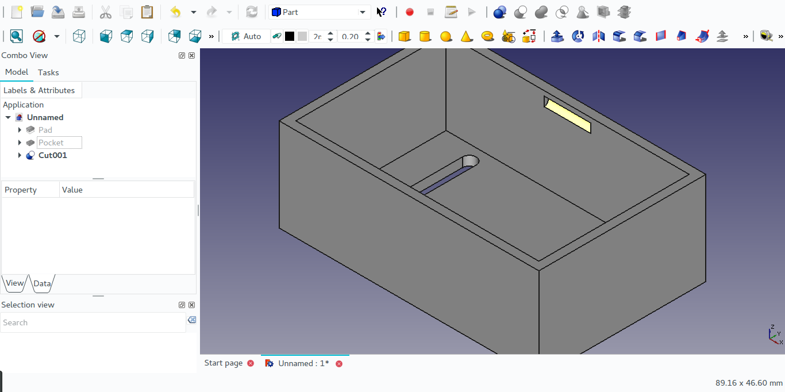Open the undo history dropdown arrow
This screenshot has height=392, width=785.
coord(194,12)
